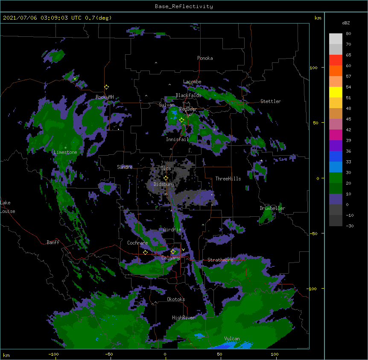Click the Cochrane city label
The image size is (368, 360).
point(137,243)
